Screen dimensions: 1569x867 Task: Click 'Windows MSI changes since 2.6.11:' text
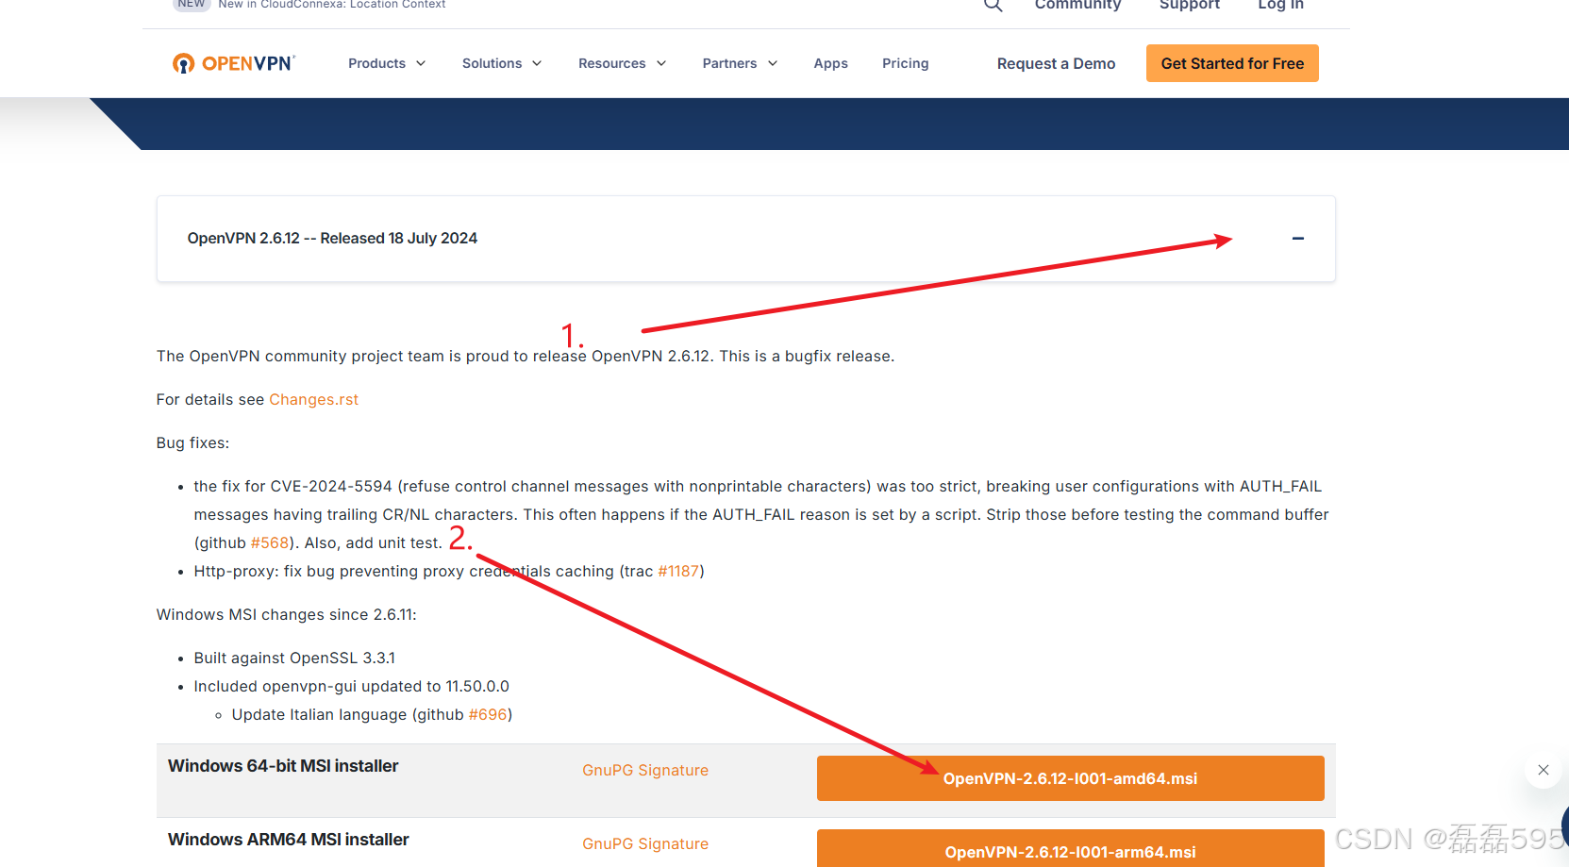coord(287,615)
